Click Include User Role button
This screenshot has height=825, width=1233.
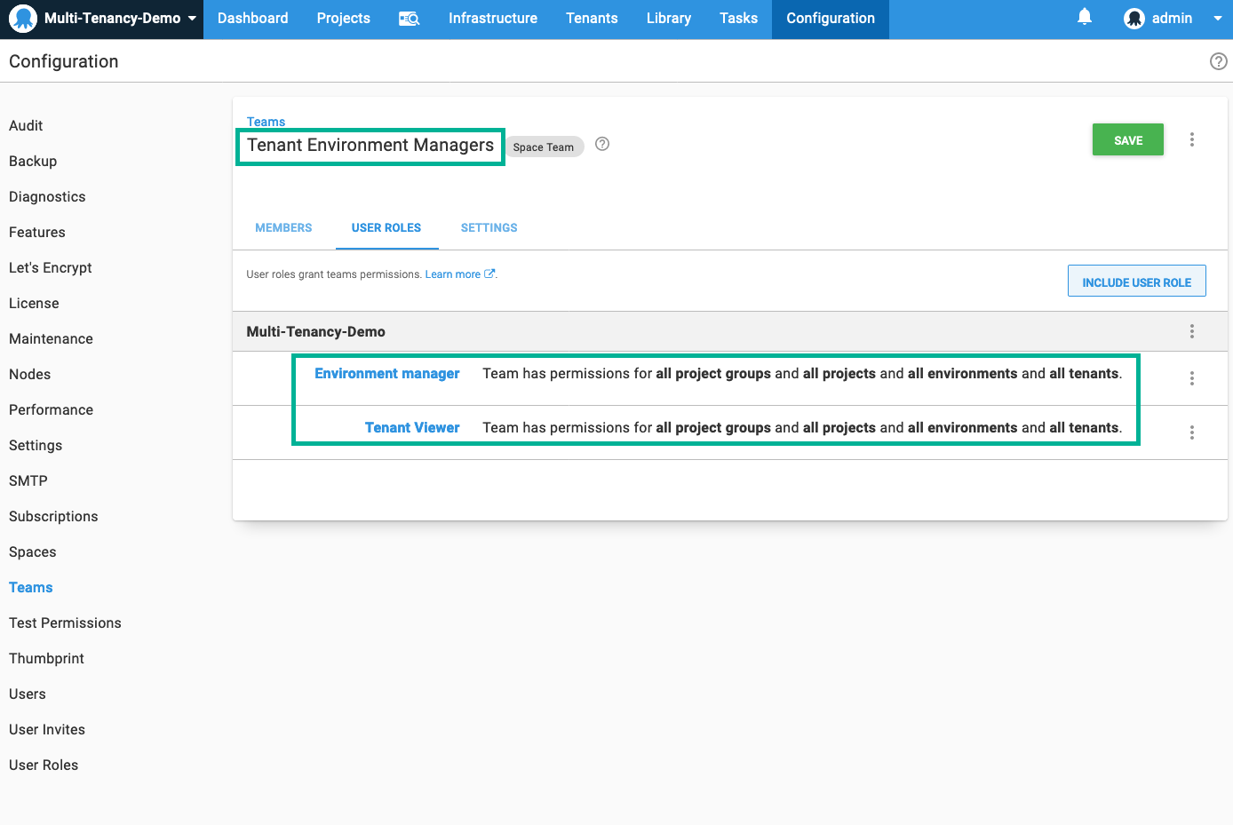click(1136, 282)
